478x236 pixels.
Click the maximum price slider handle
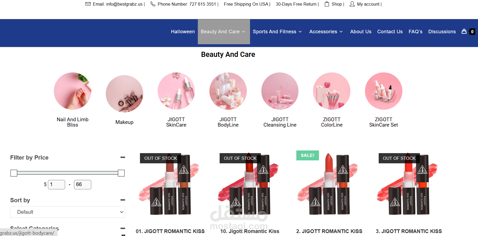pos(121,173)
